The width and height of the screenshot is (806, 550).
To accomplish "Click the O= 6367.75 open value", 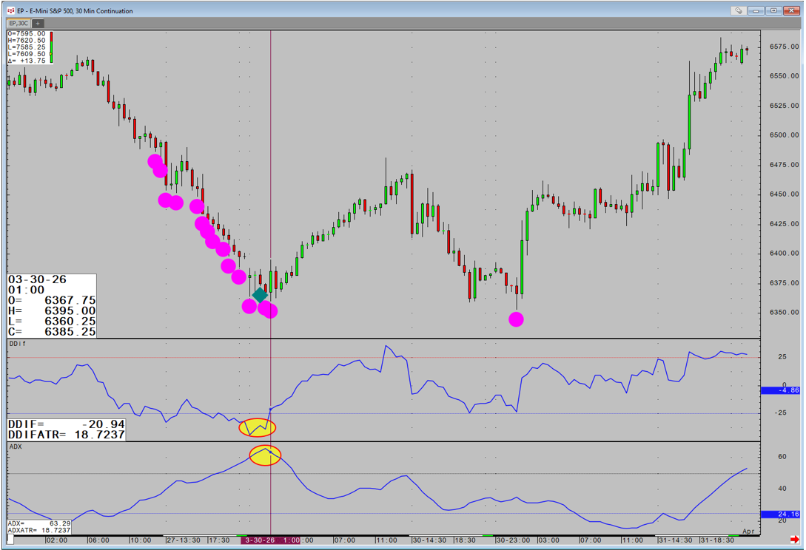I will click(x=52, y=300).
